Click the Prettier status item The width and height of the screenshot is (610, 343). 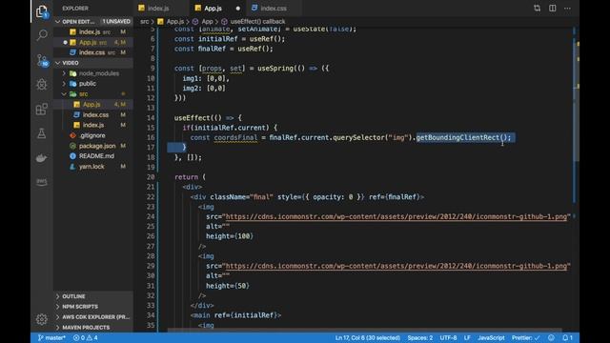point(525,337)
